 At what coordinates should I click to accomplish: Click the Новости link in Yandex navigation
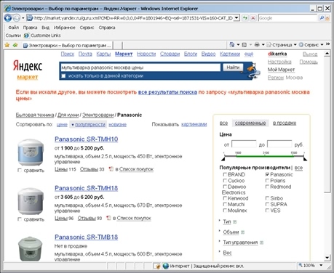tap(146, 54)
